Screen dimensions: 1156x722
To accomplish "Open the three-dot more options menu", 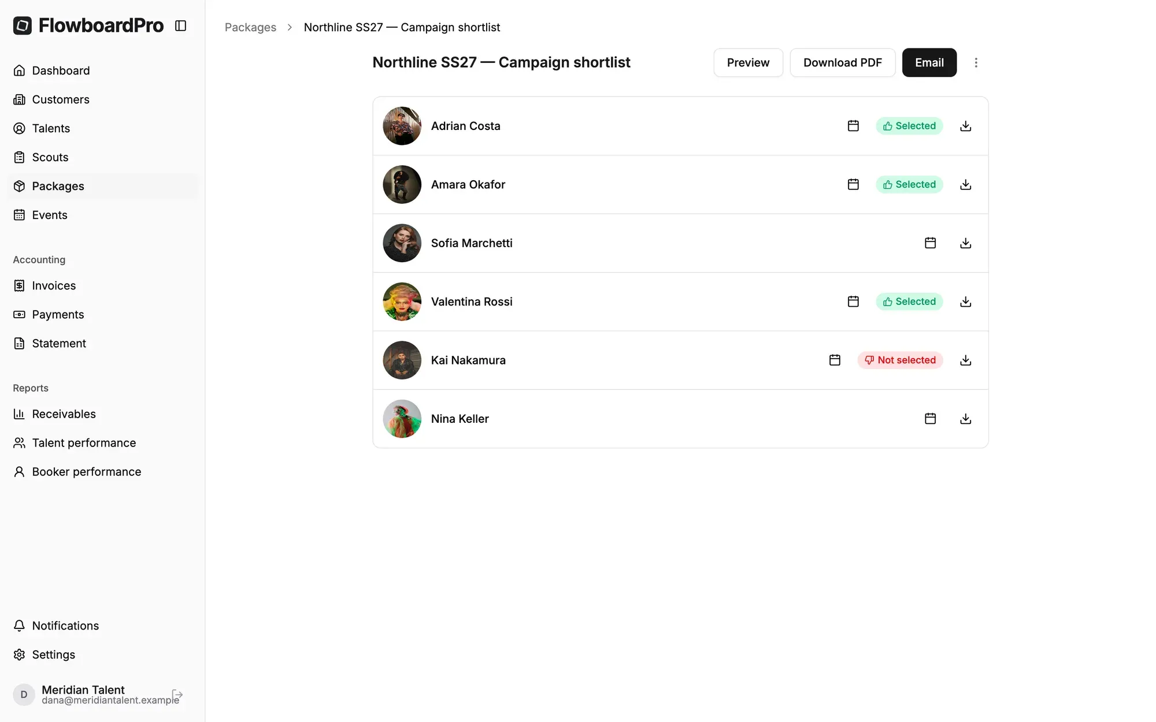I will [x=976, y=62].
